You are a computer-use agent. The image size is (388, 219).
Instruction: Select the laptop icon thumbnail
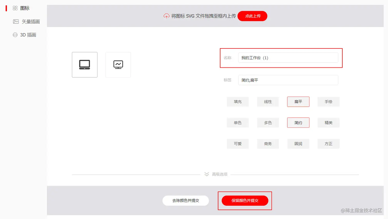coord(85,65)
